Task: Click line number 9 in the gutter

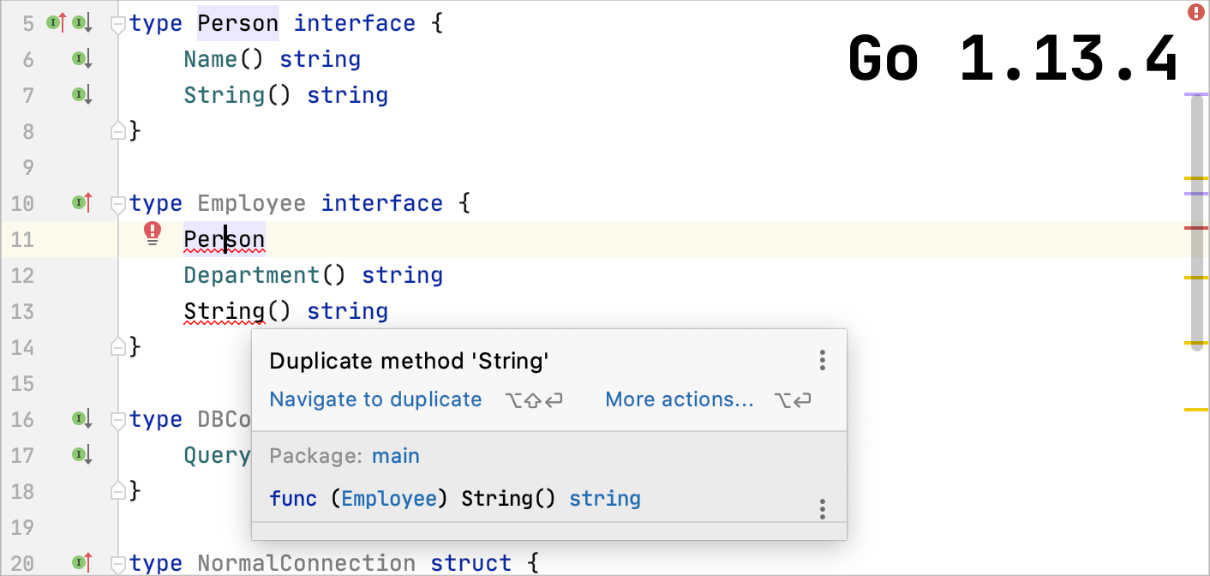Action: click(x=29, y=167)
